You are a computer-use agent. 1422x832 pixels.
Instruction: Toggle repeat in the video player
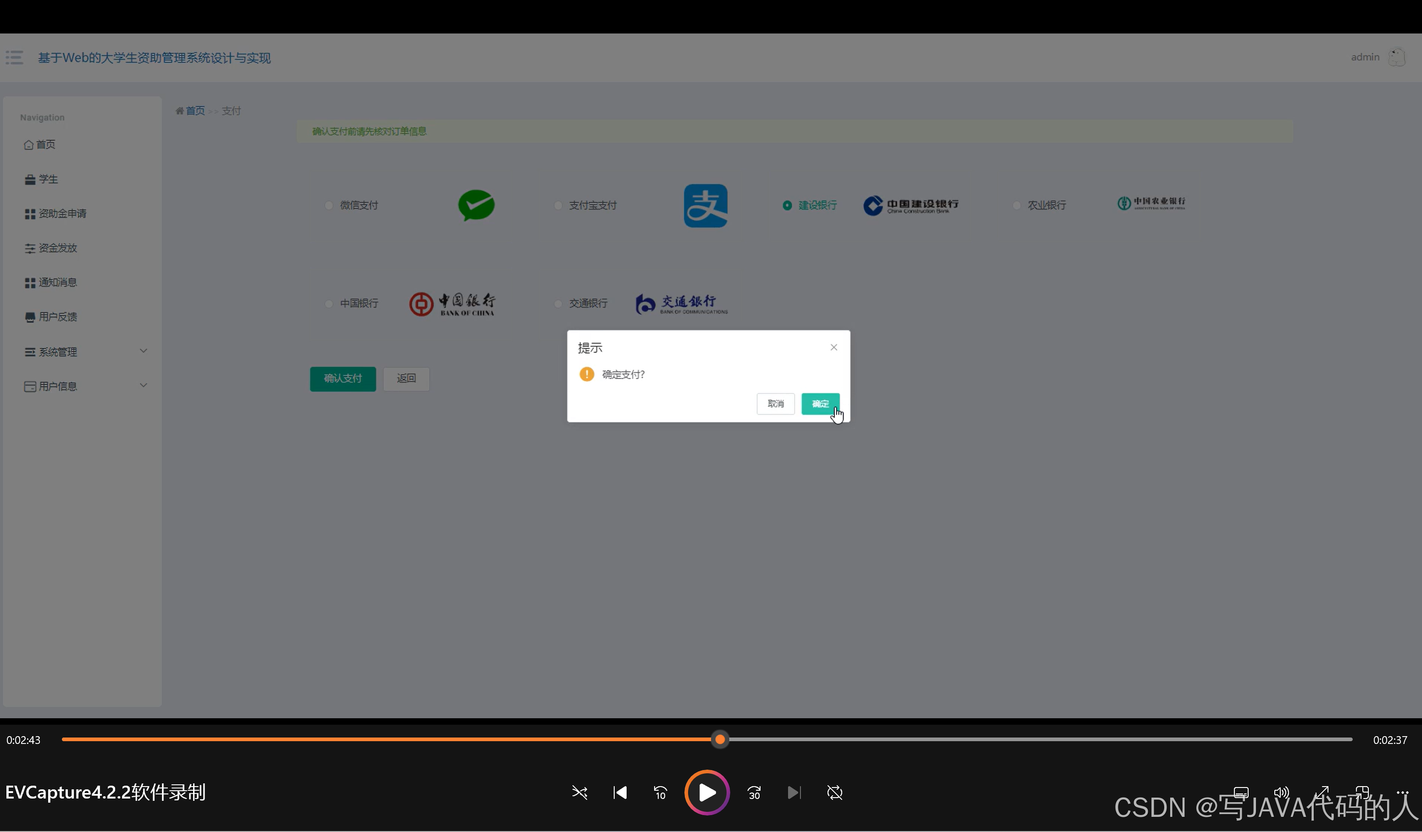tap(834, 793)
